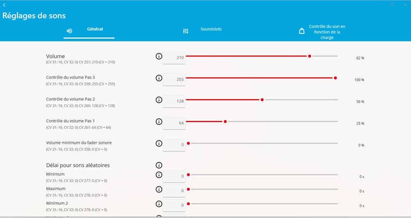Click the Pas 1 value field showing 64
Screen dimensions: 411x218
click(174, 123)
